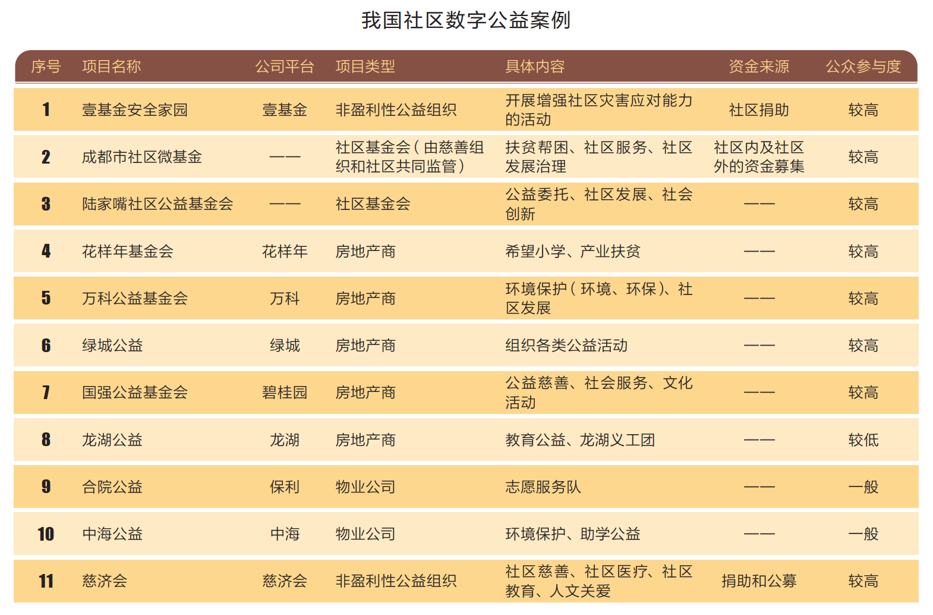Click platform cell 保利

[285, 487]
